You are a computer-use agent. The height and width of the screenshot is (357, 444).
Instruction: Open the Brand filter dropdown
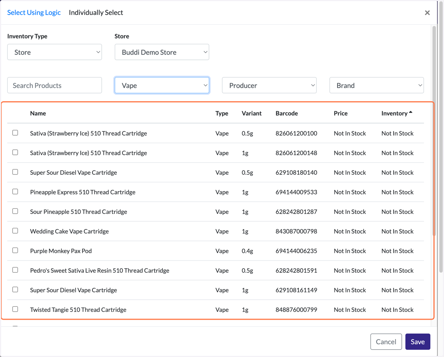pos(377,85)
